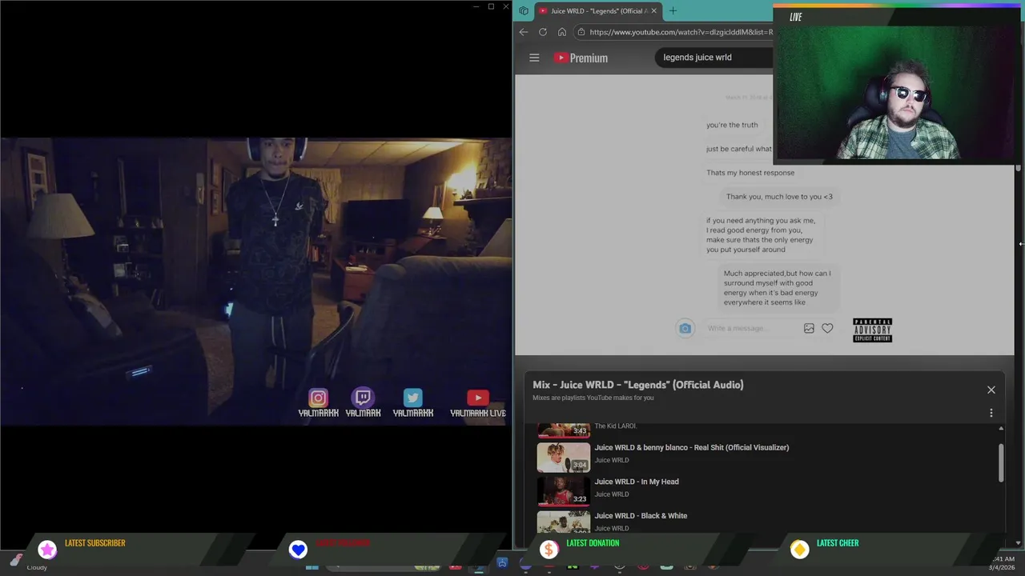1025x576 pixels.
Task: Play 'Juice WRLD - In My Head'
Action: pyautogui.click(x=637, y=482)
